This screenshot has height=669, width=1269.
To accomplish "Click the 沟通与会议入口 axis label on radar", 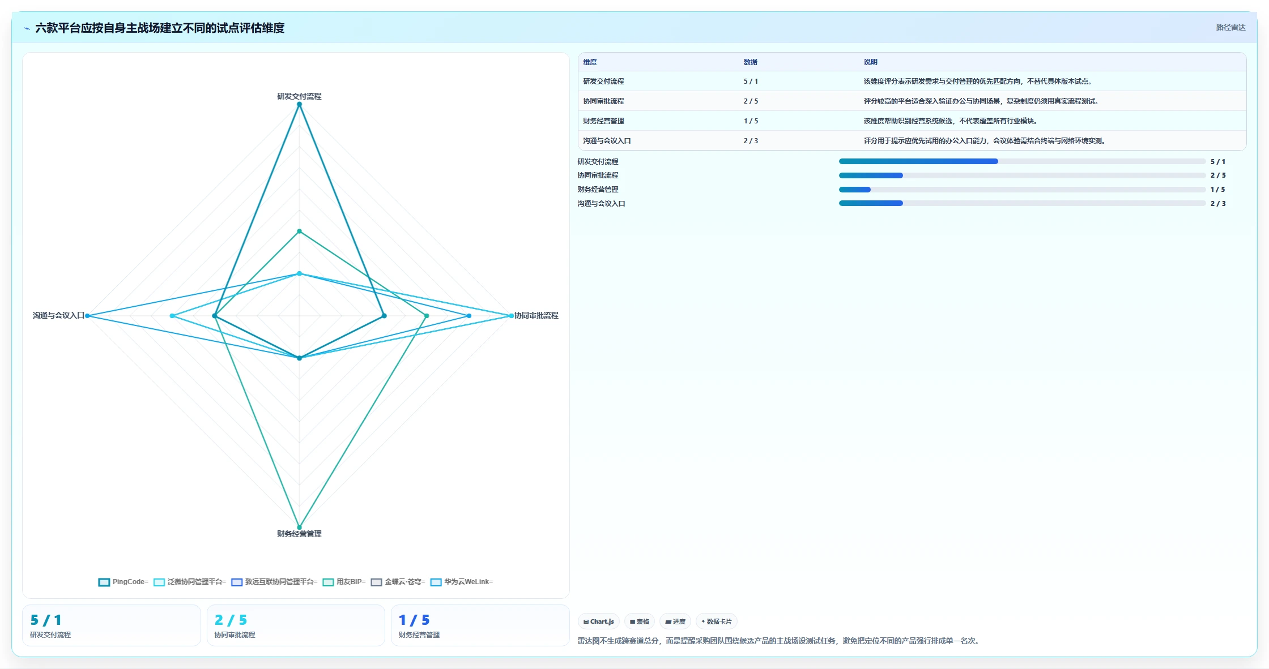I will [x=58, y=315].
